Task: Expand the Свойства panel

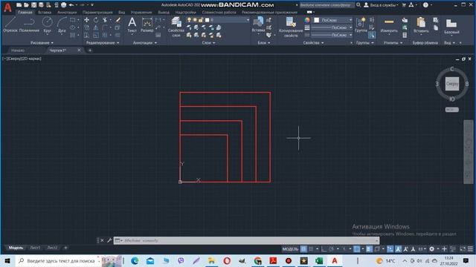Action: coord(313,43)
